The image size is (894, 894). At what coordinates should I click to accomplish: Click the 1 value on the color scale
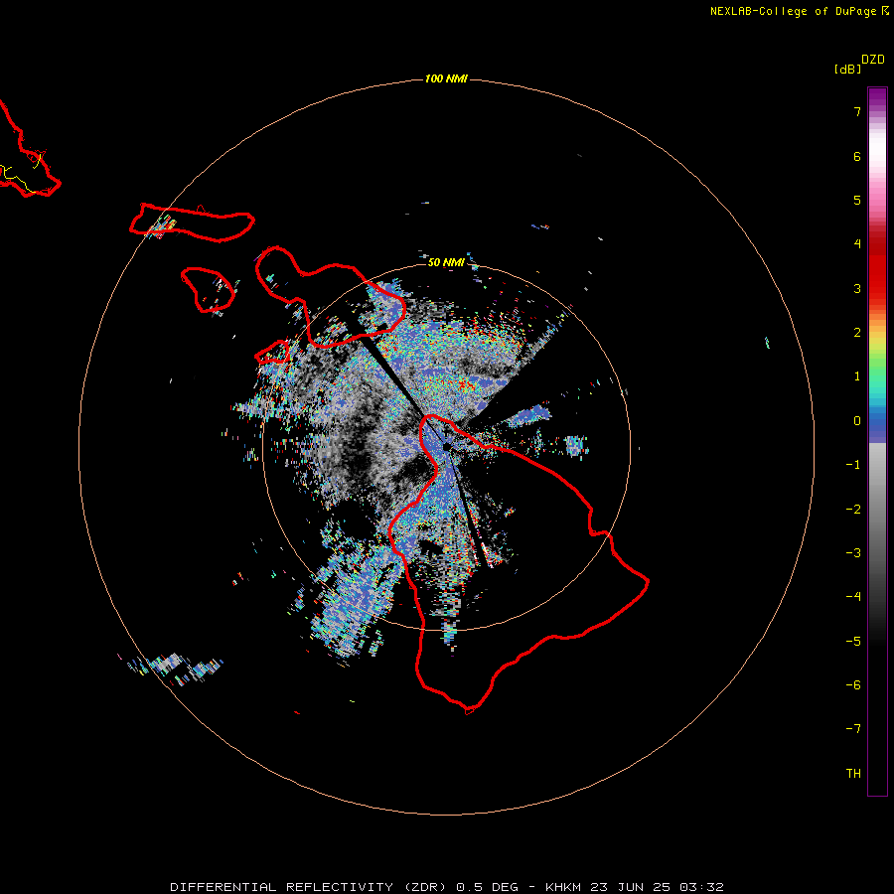click(857, 376)
